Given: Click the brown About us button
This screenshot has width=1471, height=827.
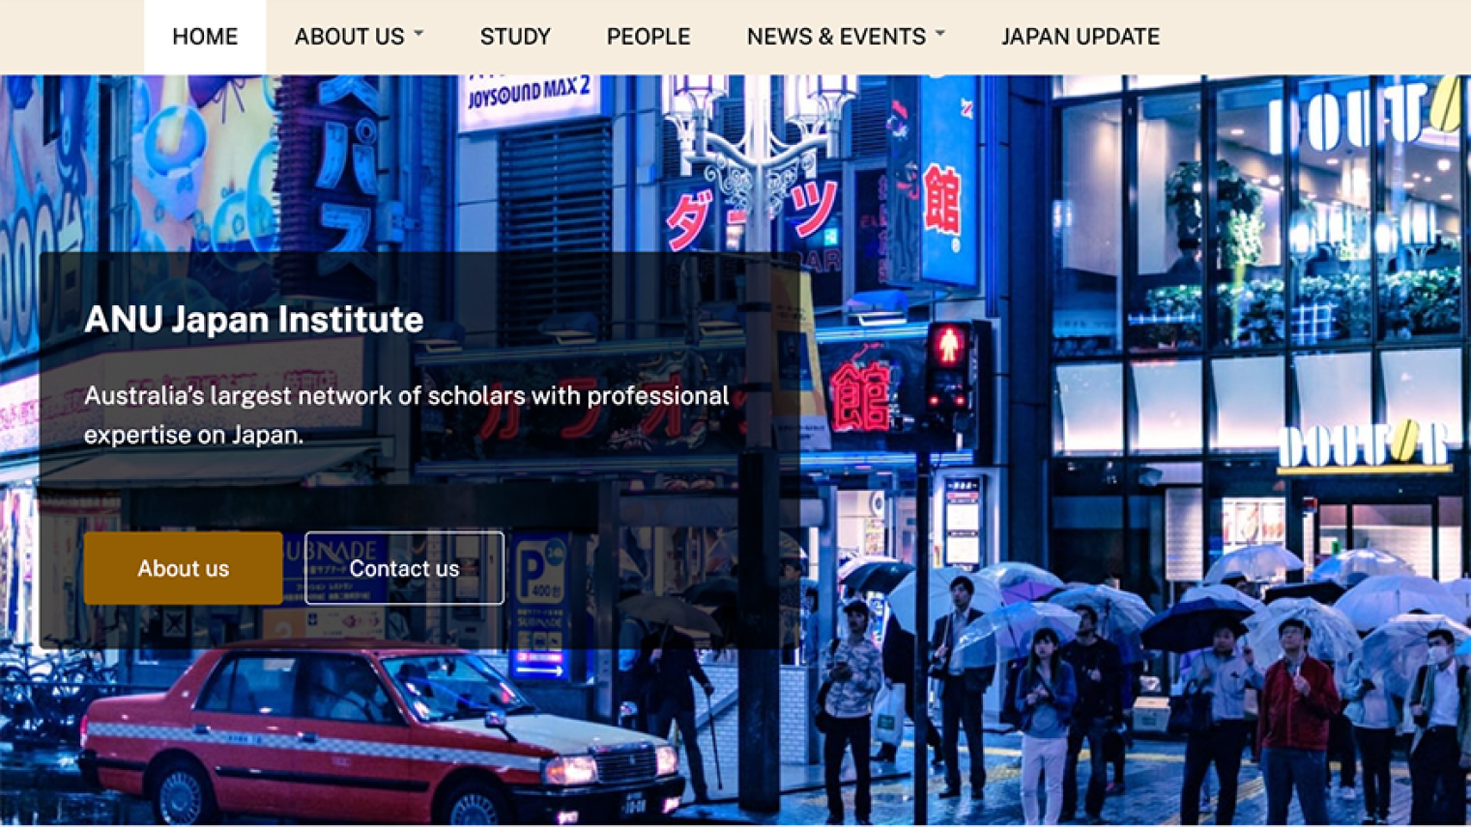Looking at the screenshot, I should (x=184, y=568).
